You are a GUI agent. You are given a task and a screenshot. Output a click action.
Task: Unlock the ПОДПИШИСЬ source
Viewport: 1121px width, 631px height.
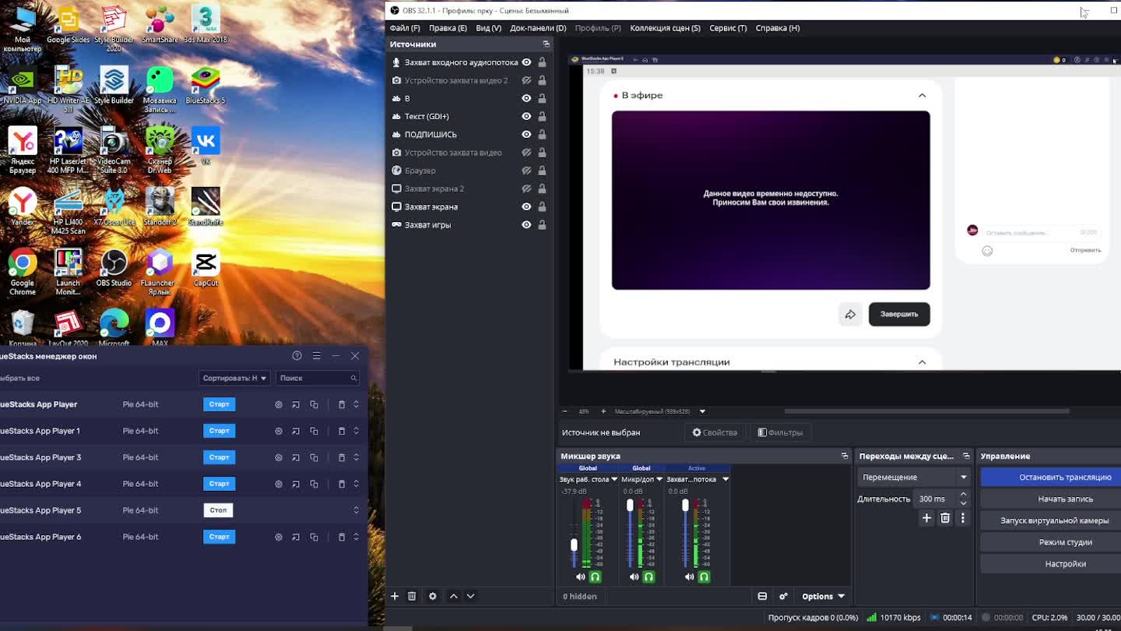(542, 134)
